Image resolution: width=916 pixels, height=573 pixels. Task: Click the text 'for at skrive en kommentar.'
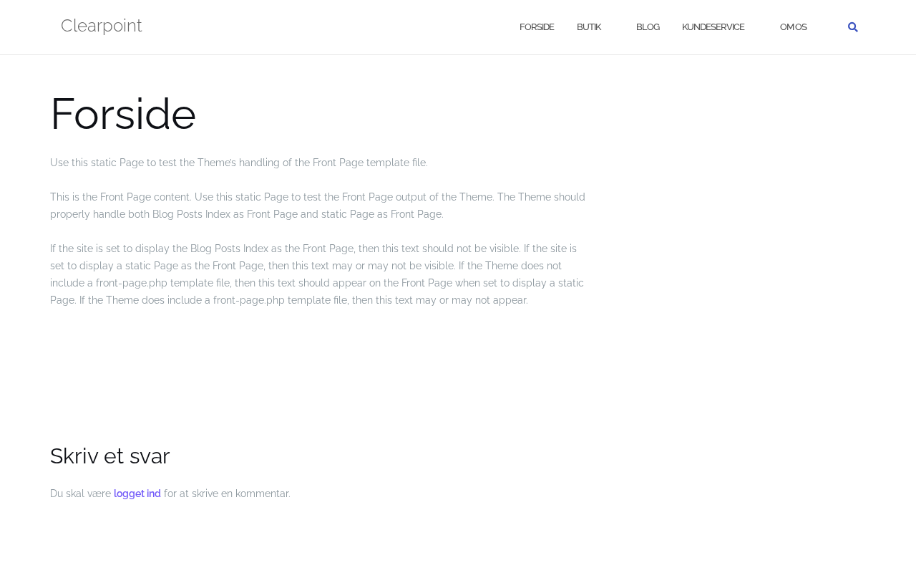point(227,493)
